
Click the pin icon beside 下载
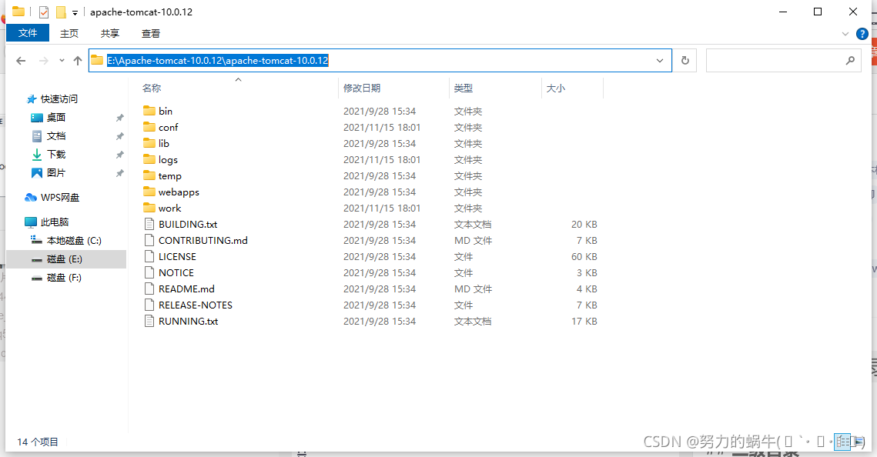click(119, 155)
